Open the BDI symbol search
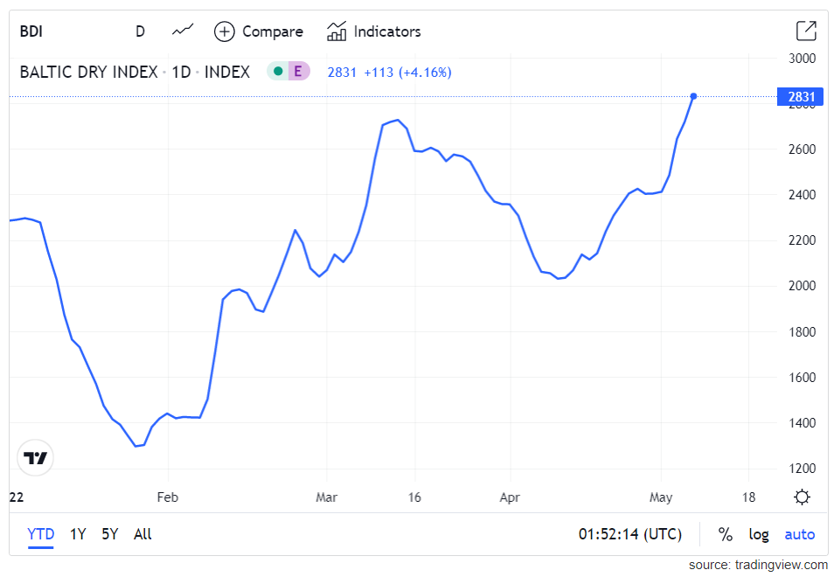The width and height of the screenshot is (834, 577). click(x=32, y=31)
